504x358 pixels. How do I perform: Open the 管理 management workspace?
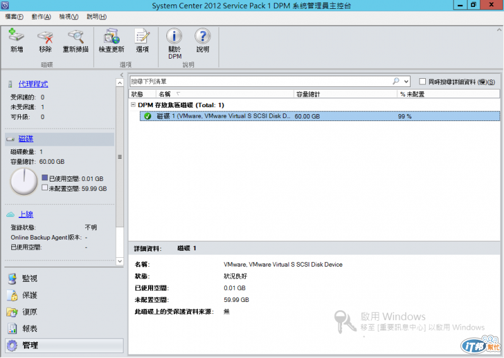click(x=64, y=345)
